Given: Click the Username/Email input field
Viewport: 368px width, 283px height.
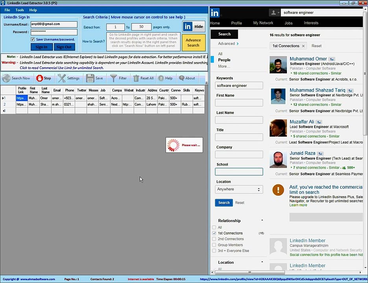Looking at the screenshot, I should click(x=54, y=24).
